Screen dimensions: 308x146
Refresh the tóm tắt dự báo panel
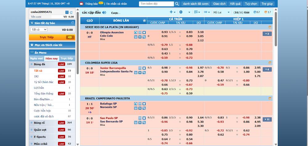pos(72,23)
